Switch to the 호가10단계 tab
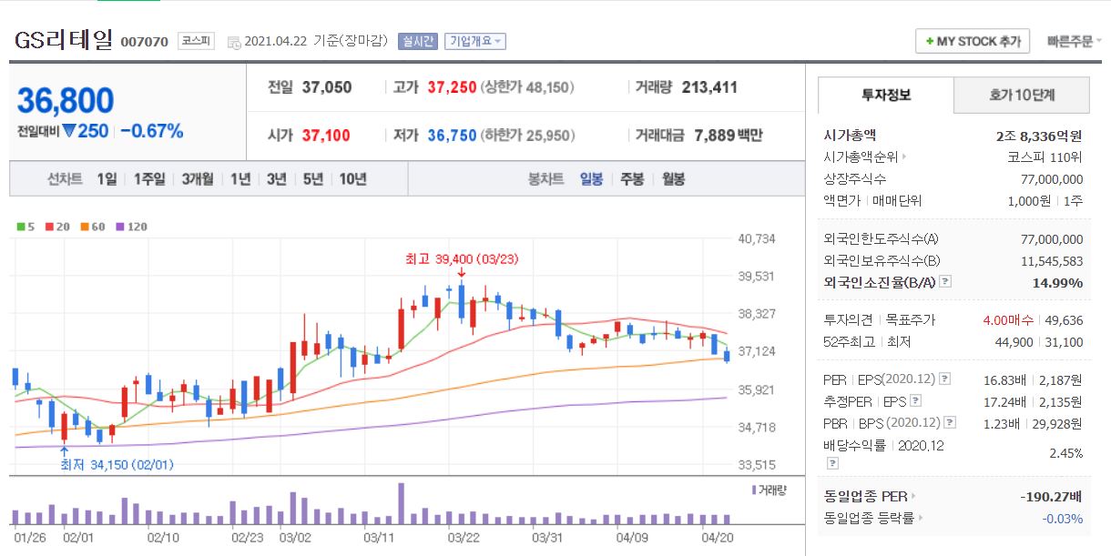The image size is (1111, 556). (1022, 95)
